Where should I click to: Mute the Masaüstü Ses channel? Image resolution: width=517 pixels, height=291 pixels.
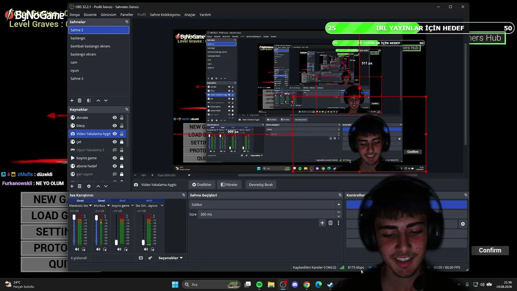[77, 249]
